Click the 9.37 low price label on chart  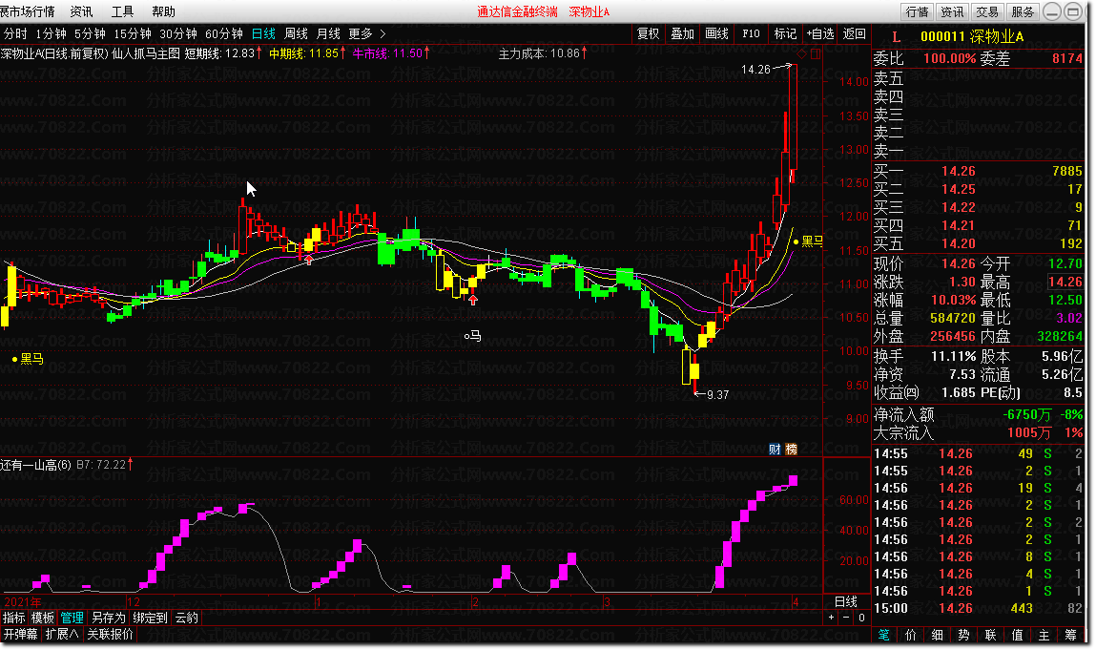tap(718, 394)
